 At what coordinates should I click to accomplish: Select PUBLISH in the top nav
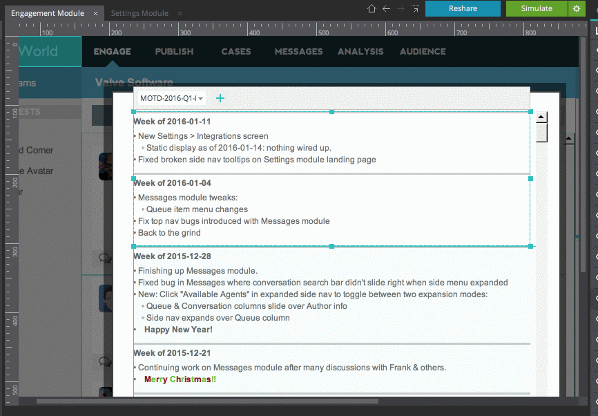(x=174, y=52)
